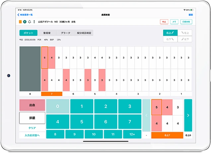Go to next tooth with right arrow
The image size is (211, 153).
[x=188, y=115]
